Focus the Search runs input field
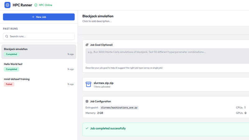This screenshot has width=249, height=140. click(x=41, y=36)
